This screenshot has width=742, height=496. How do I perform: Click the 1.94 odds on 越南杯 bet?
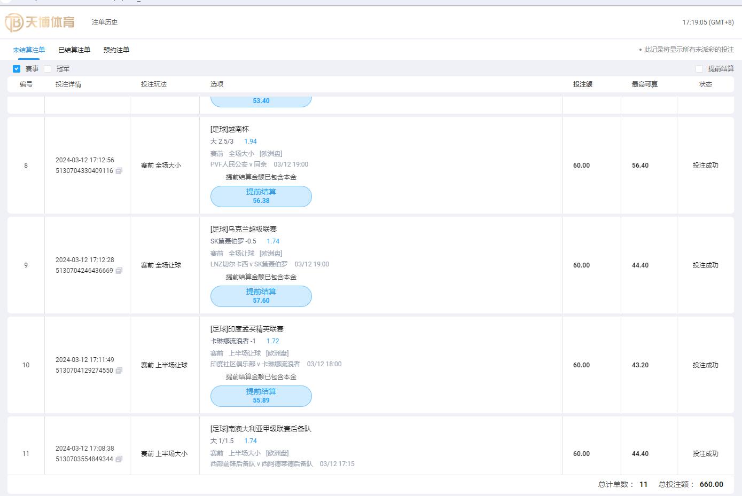coord(251,141)
